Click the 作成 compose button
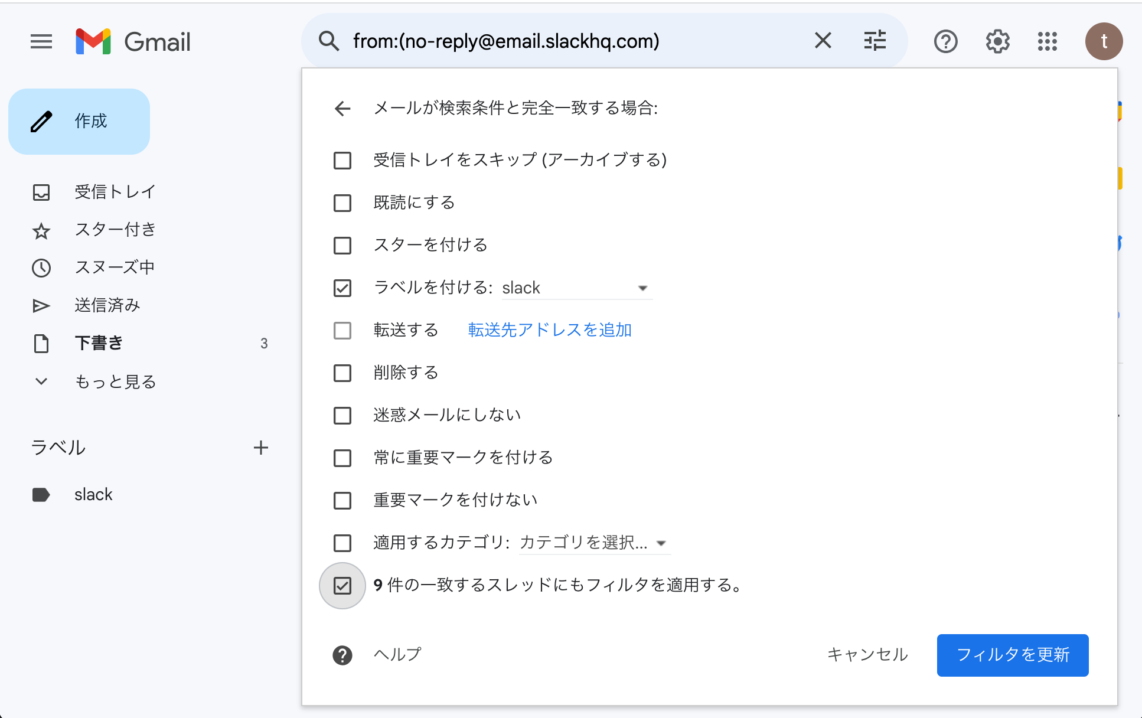1142x718 pixels. [79, 121]
